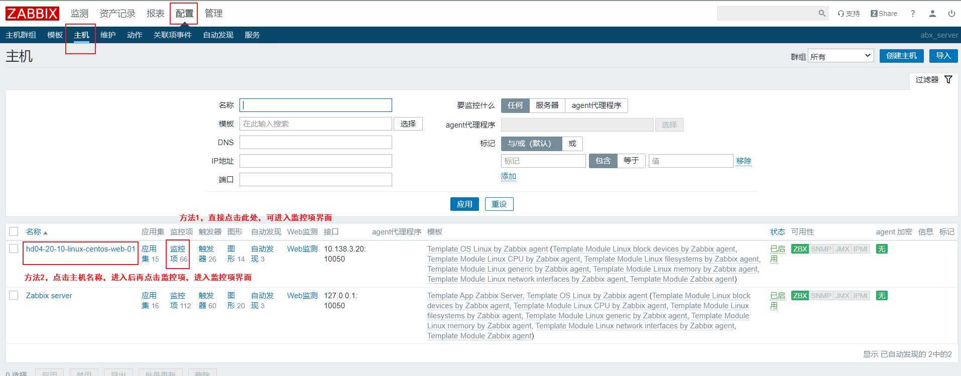Screen dimensions: 961x376
Task: Click the 创建主机 button
Action: [x=901, y=56]
